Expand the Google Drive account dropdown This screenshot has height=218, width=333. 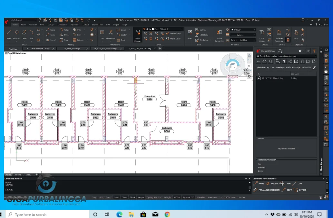[286, 56]
